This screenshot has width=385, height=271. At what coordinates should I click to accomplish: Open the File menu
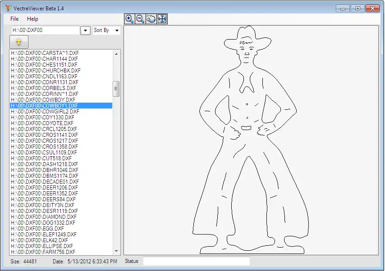14,19
